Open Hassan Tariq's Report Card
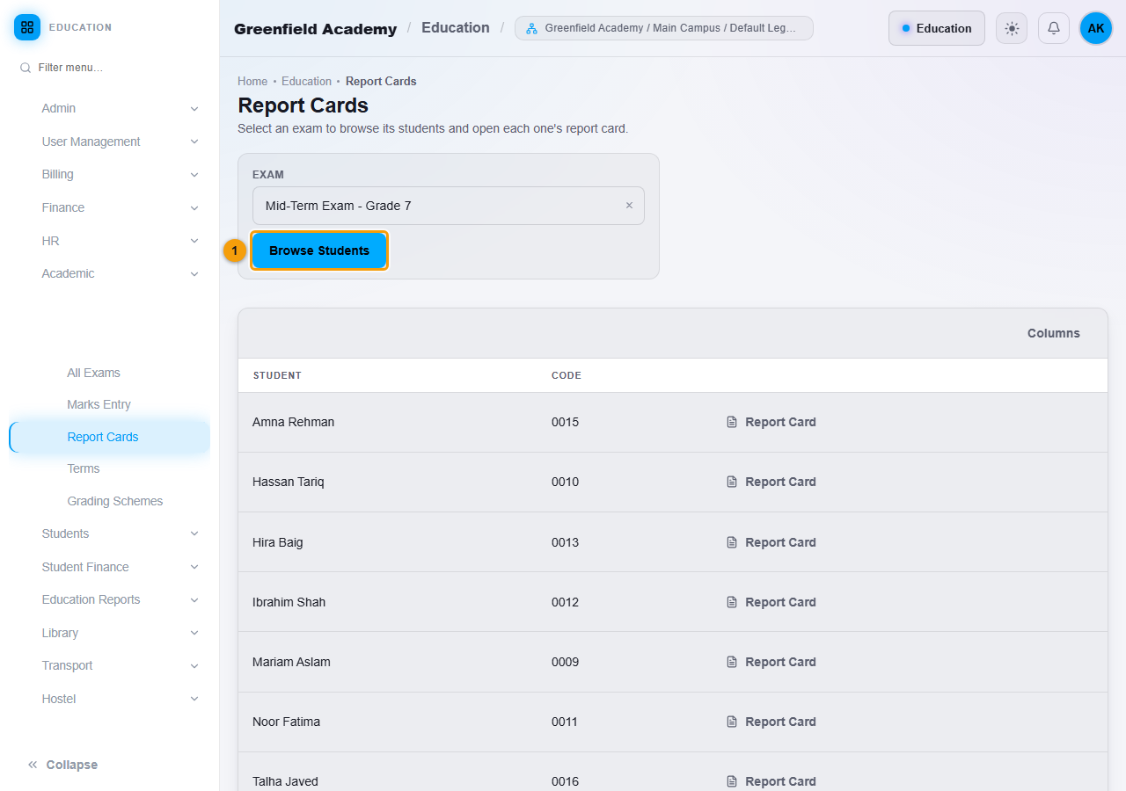This screenshot has height=791, width=1126. pos(771,482)
